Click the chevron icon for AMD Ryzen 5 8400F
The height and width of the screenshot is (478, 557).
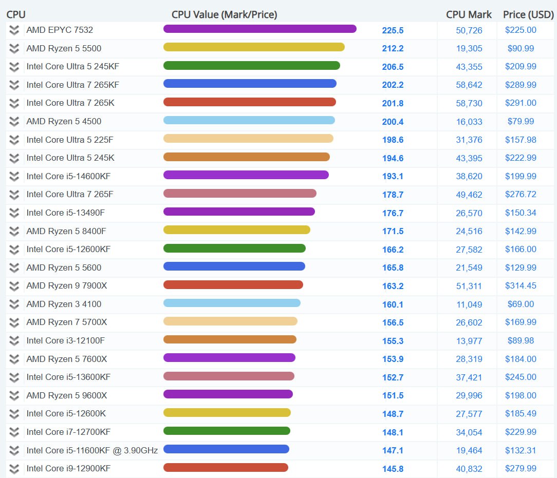pyautogui.click(x=14, y=232)
